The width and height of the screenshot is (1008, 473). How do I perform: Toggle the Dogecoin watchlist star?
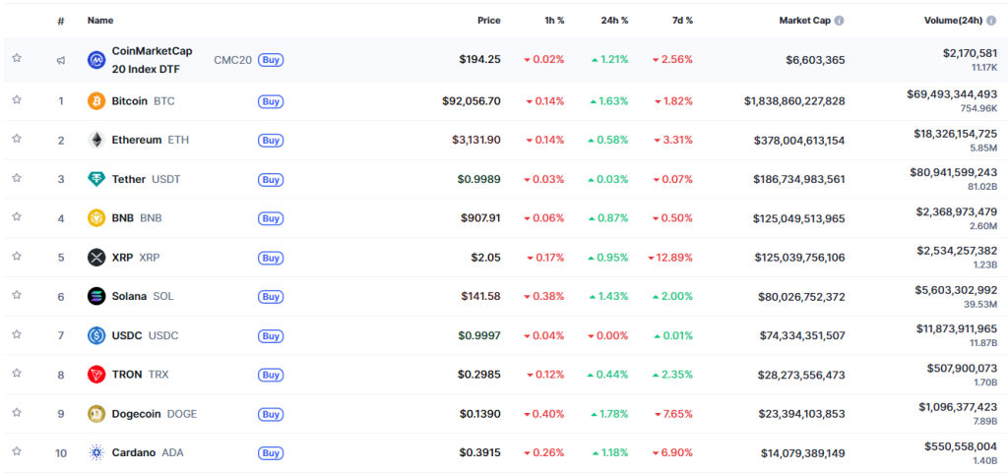coord(17,412)
